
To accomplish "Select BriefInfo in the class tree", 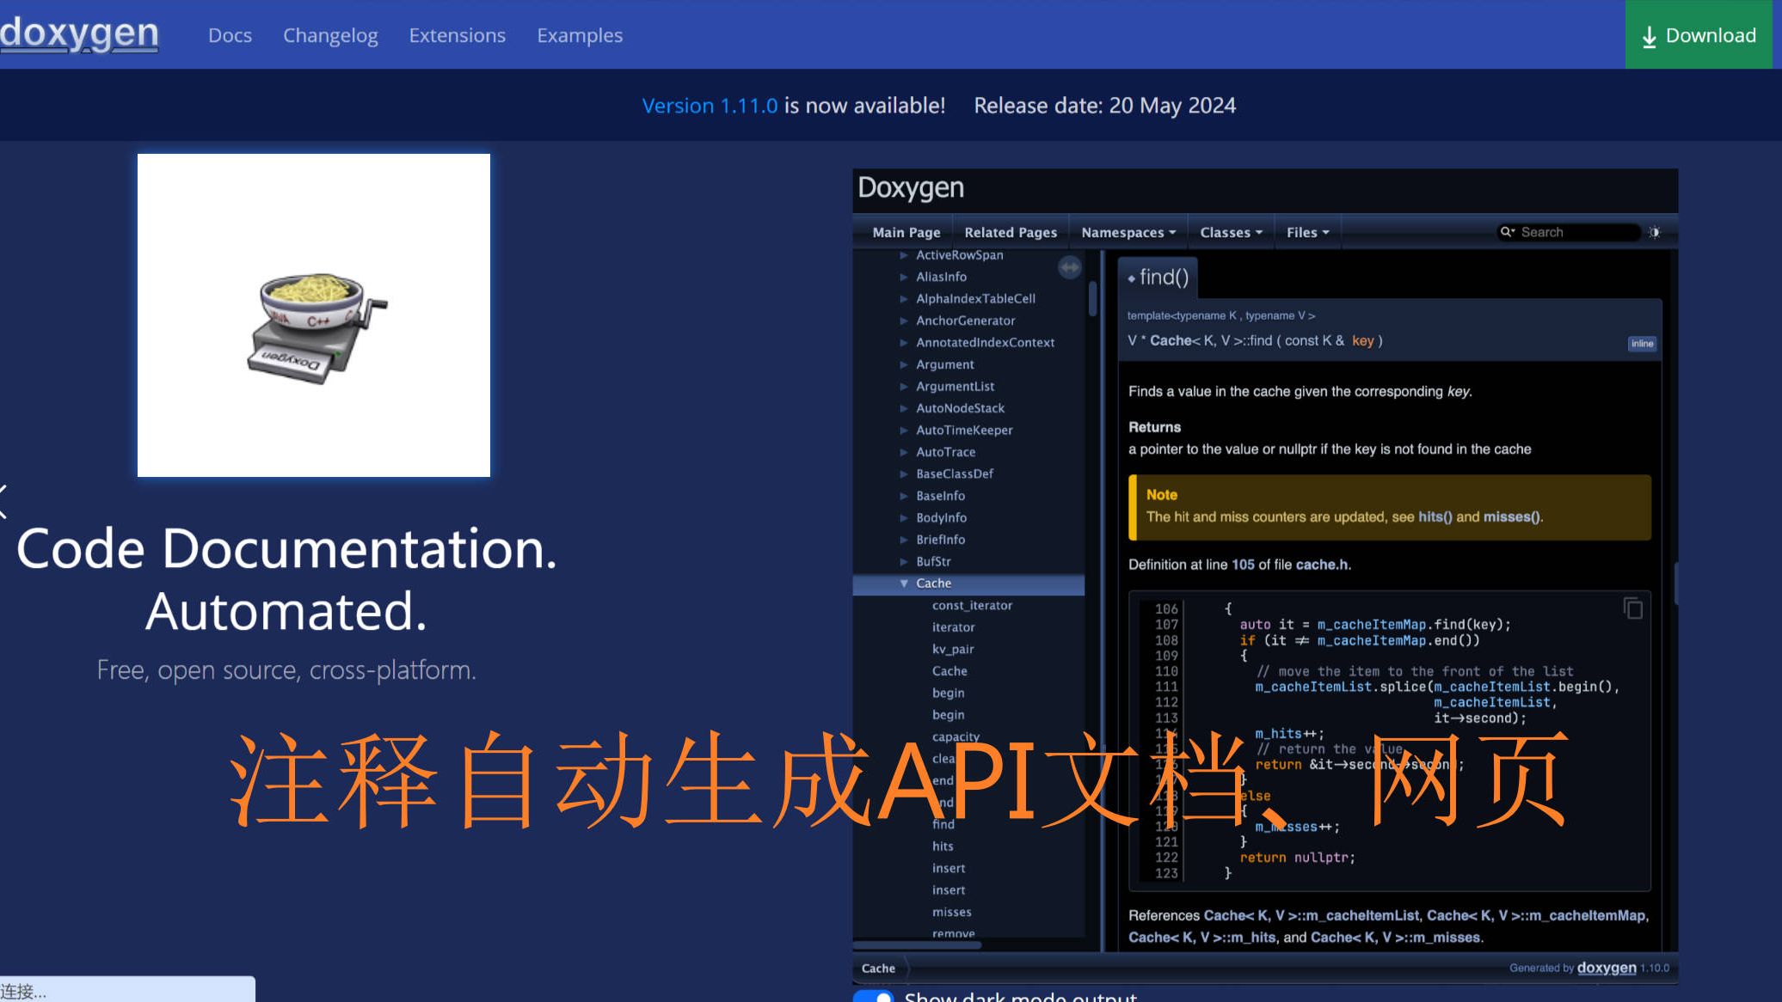I will tap(940, 540).
